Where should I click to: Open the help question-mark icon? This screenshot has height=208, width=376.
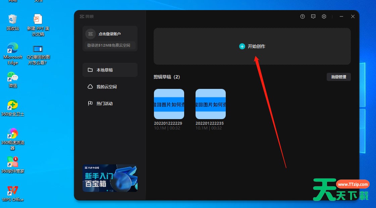point(303,16)
